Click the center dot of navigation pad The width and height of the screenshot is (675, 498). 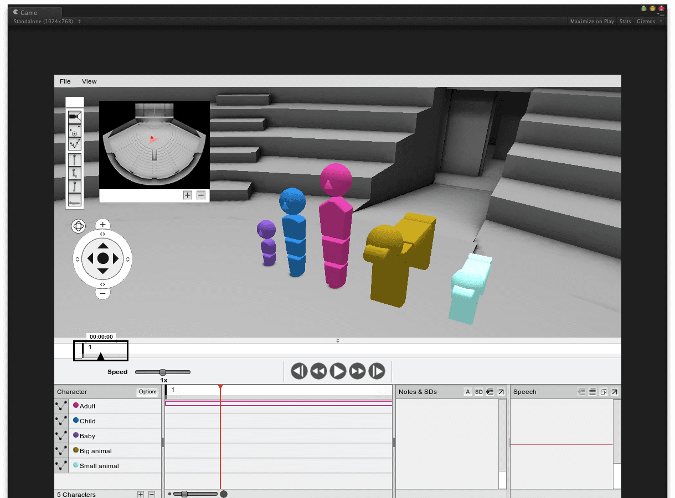[103, 258]
